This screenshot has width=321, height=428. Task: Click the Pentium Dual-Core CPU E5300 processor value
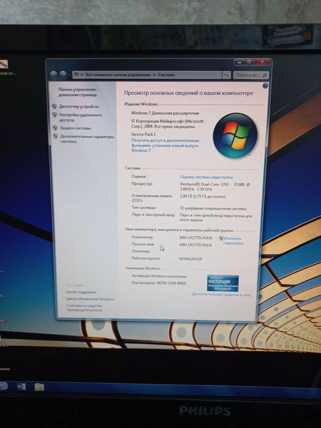[215, 187]
